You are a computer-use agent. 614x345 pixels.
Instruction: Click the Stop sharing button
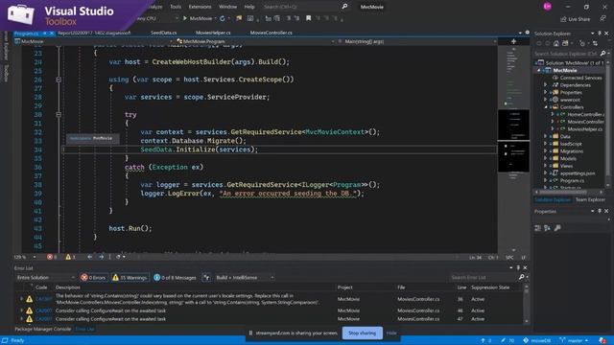click(363, 333)
